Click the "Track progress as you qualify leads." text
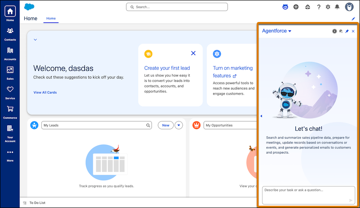360x208 pixels. tap(106, 186)
